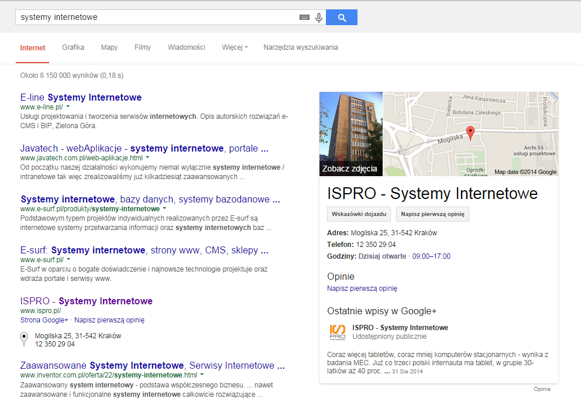Click ISPRO - Systemy Internetowe Google+ post name
This screenshot has width=581, height=405.
400,328
